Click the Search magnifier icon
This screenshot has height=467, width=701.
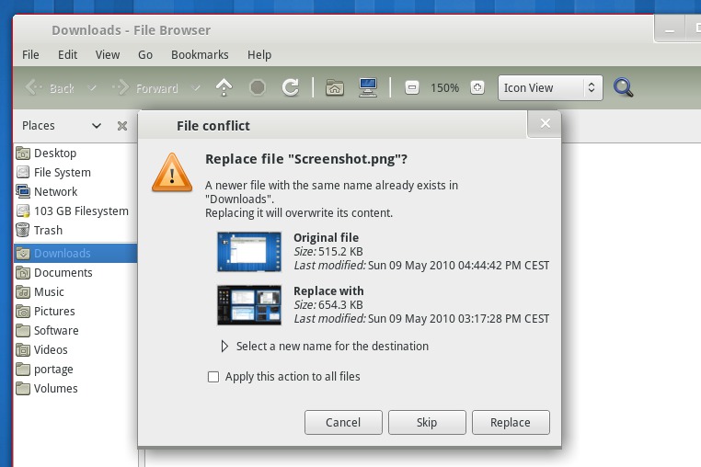pyautogui.click(x=623, y=87)
